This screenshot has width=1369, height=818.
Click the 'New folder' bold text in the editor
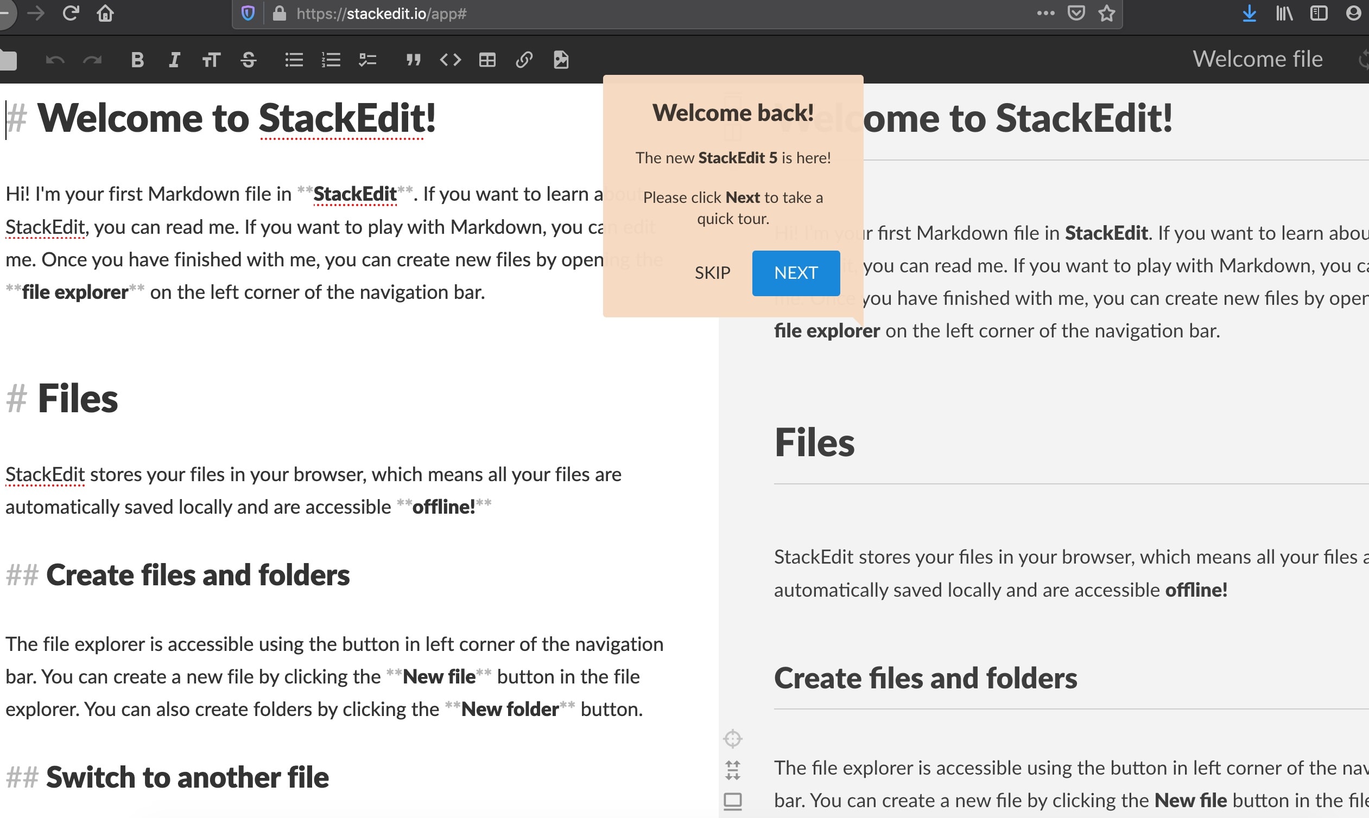tap(510, 709)
